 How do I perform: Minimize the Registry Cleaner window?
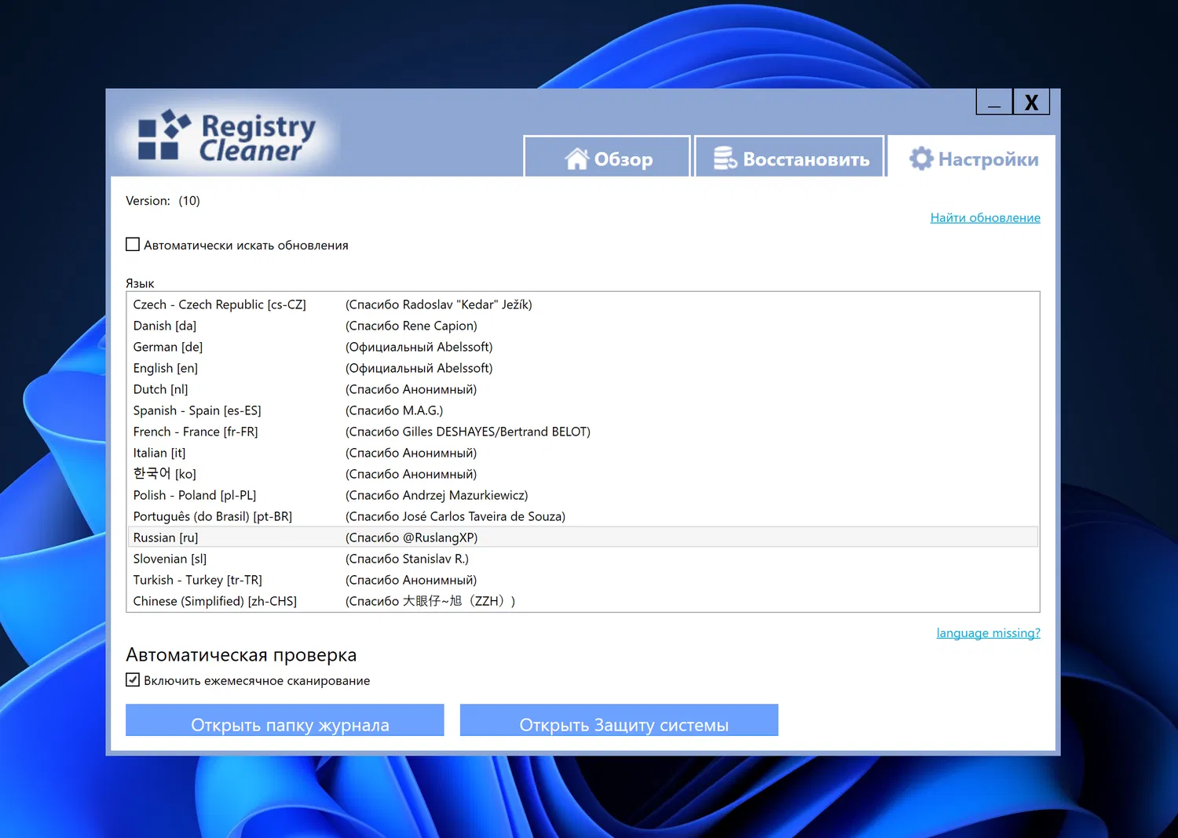coord(994,102)
